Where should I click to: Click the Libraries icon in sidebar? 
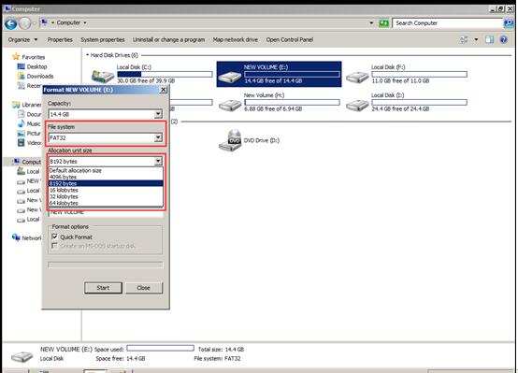pyautogui.click(x=16, y=105)
